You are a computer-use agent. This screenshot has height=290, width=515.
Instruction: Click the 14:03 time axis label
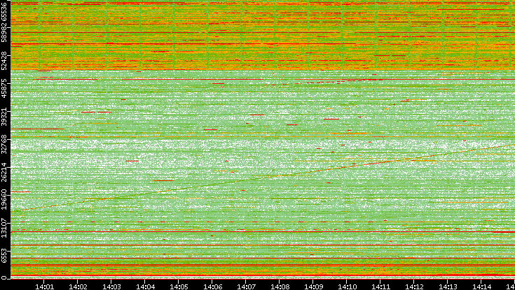point(111,287)
